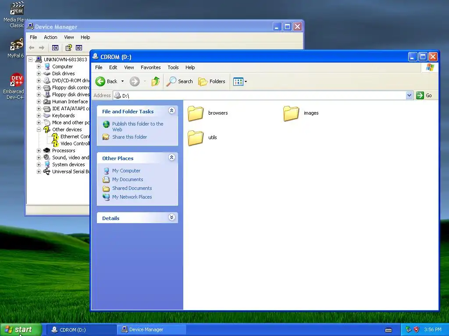Switch to CDROM (D:) taskbar button
Viewport: 449px width, 336px height.
81,330
